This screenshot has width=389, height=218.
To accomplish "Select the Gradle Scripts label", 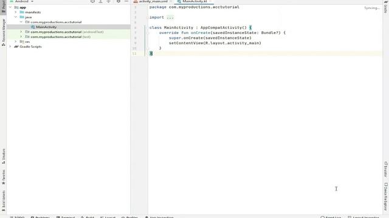I will pyautogui.click(x=30, y=47).
